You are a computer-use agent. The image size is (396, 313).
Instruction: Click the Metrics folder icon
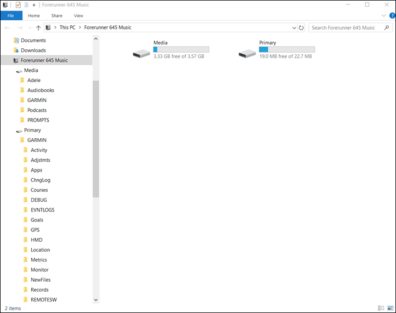coord(26,259)
